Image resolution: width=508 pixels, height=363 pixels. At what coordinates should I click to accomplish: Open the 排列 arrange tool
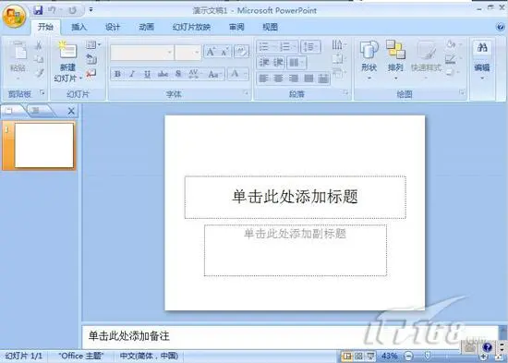(395, 60)
